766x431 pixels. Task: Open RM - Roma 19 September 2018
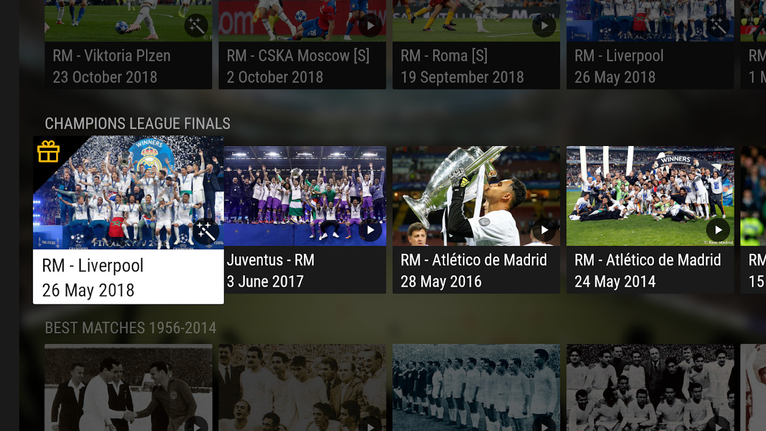click(x=476, y=66)
